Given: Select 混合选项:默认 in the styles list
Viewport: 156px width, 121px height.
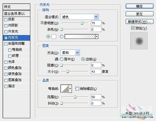Looking at the screenshot, I should [x=17, y=14].
